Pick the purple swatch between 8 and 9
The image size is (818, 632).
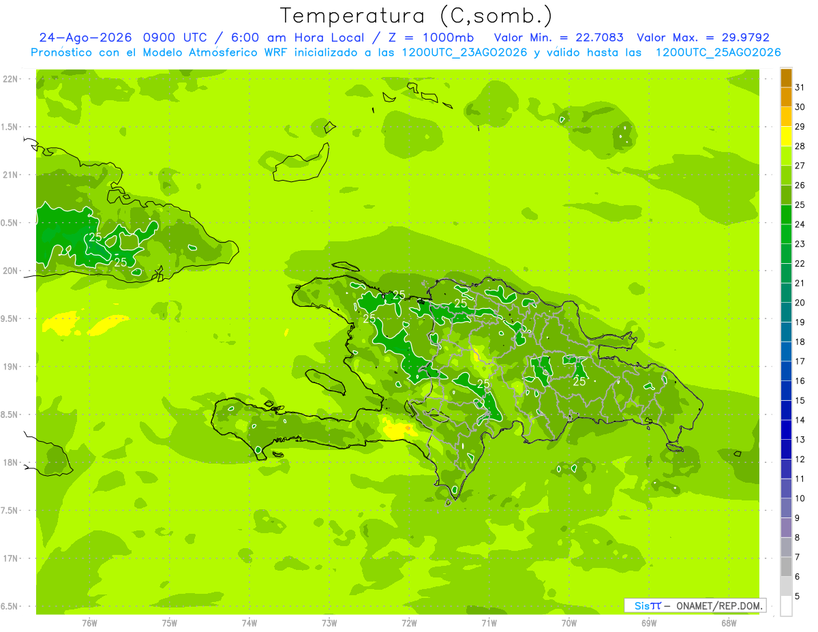pos(786,528)
